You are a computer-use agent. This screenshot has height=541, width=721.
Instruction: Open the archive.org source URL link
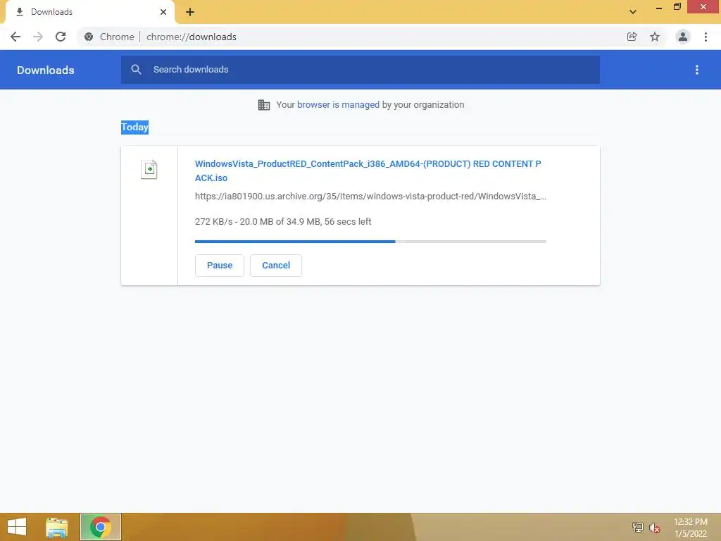pos(370,197)
